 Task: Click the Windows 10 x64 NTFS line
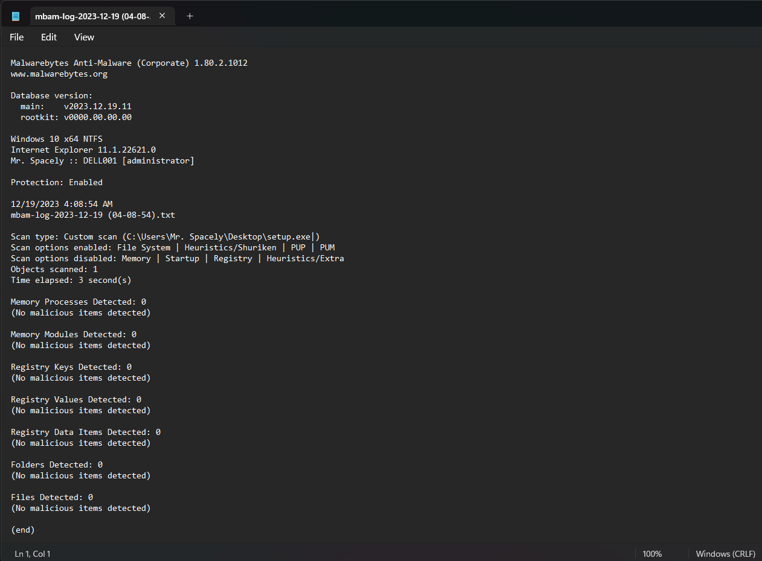57,139
